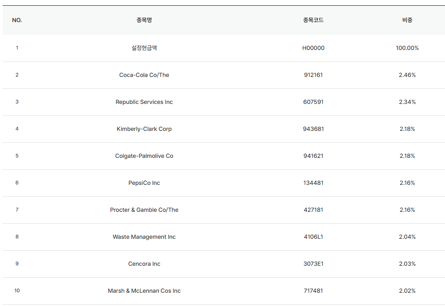This screenshot has width=445, height=306.
Task: Click Colgate-Palmolive's 2.18% weight
Action: click(x=407, y=156)
